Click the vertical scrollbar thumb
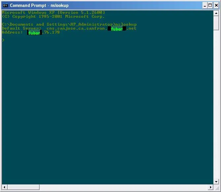Image resolution: width=221 pixels, height=192 pixels. click(x=216, y=23)
